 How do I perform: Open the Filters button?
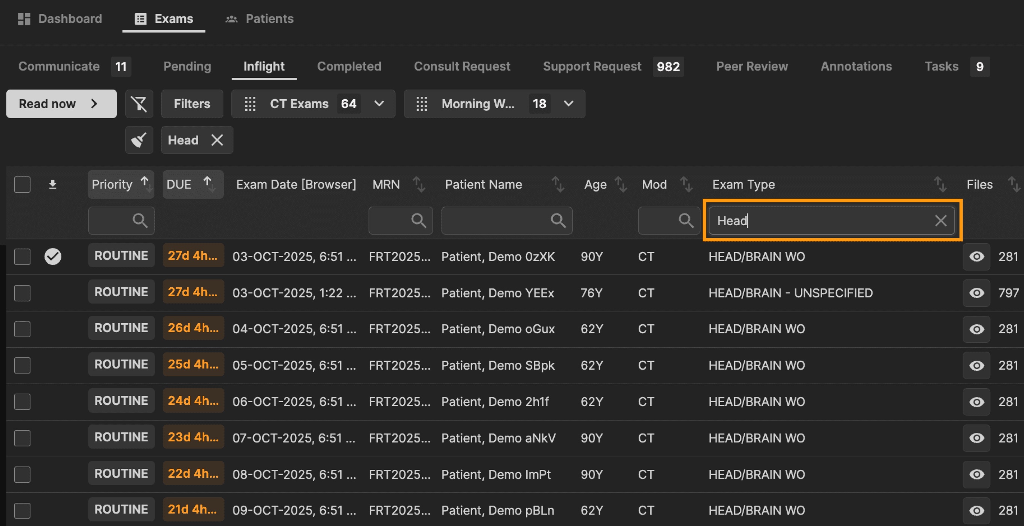192,104
